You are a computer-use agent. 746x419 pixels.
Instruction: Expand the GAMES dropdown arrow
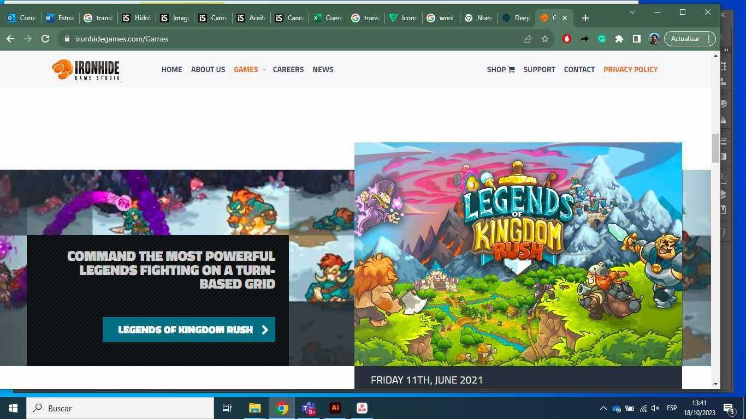click(x=264, y=70)
